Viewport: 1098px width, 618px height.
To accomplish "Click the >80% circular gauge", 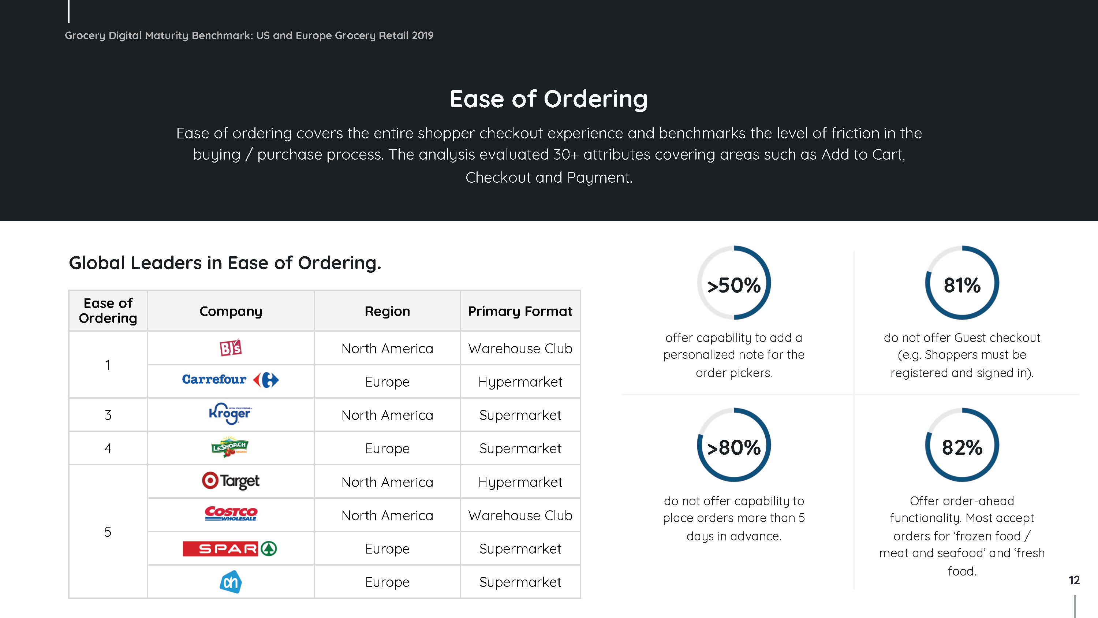I will [x=734, y=445].
